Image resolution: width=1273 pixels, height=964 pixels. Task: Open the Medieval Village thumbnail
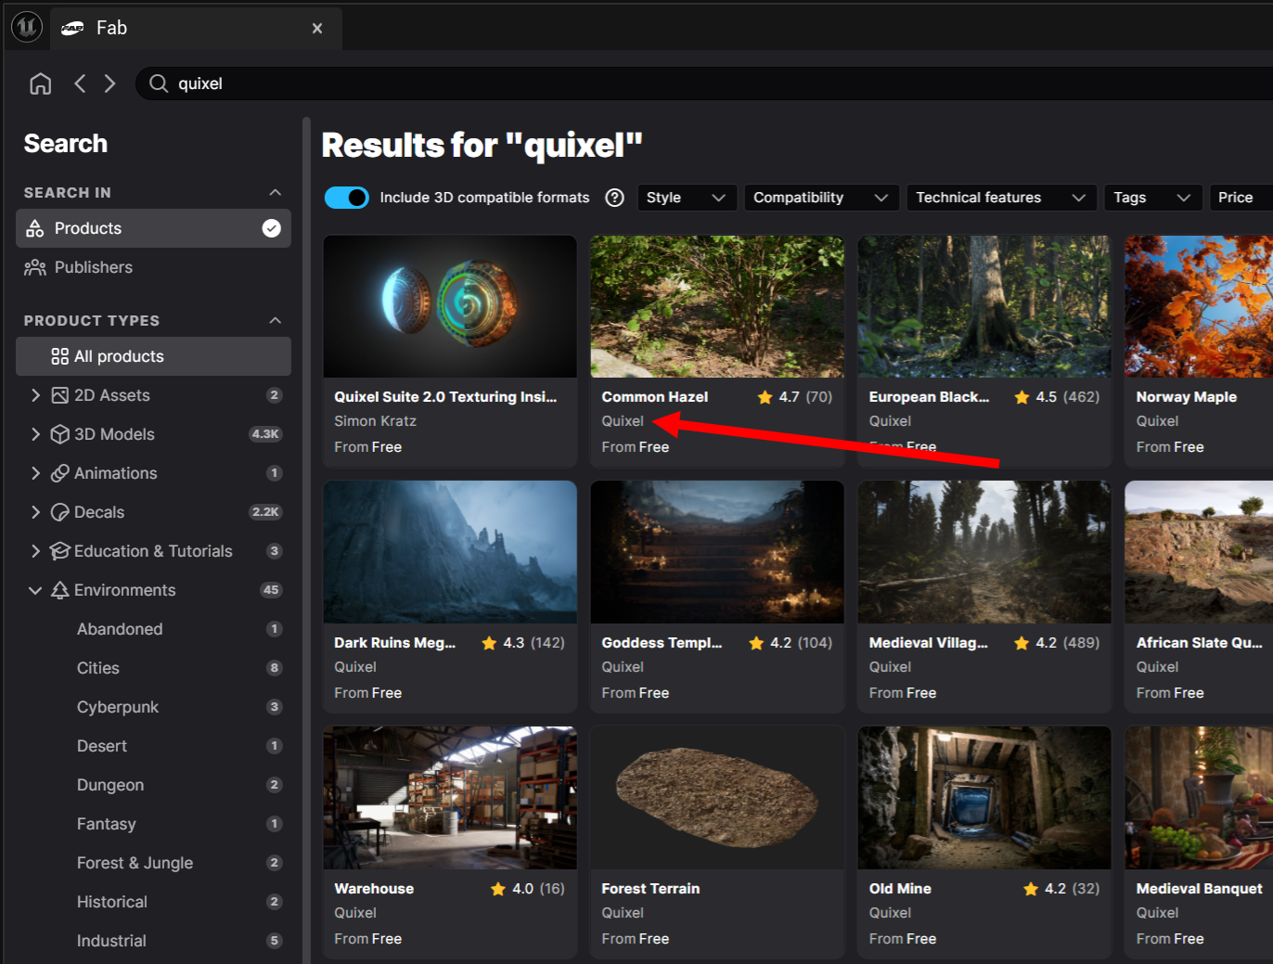984,552
